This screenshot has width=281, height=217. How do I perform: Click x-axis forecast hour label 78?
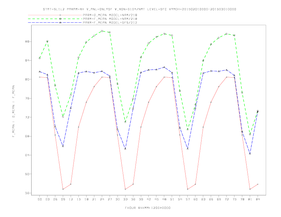click(x=242, y=199)
